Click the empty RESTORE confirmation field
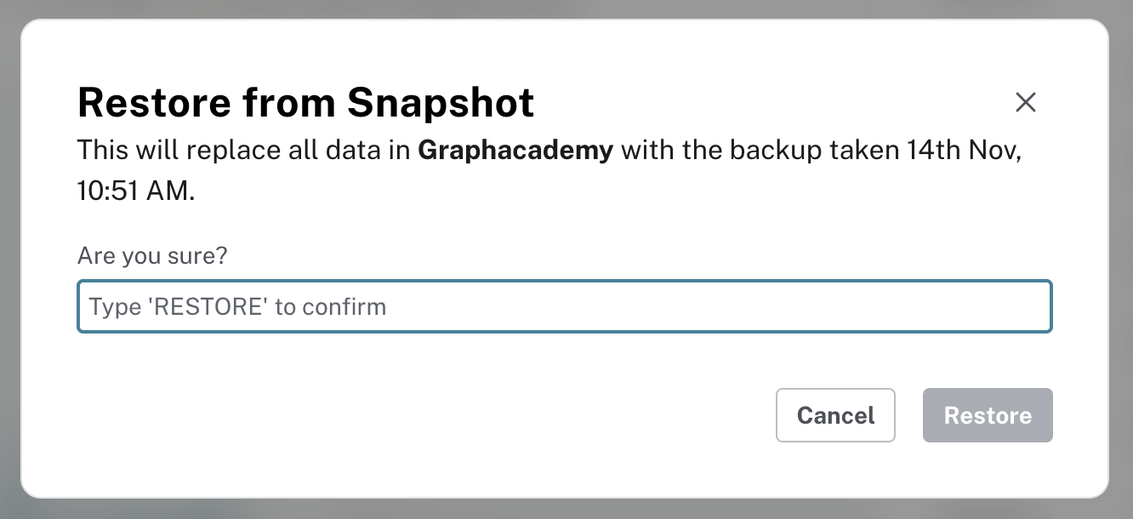1133x519 pixels. click(565, 306)
